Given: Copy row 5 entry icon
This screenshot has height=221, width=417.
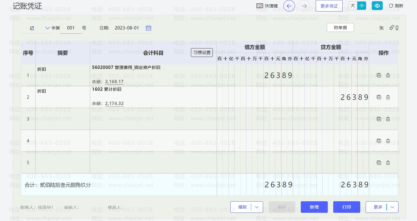Looking at the screenshot, I should point(379,163).
